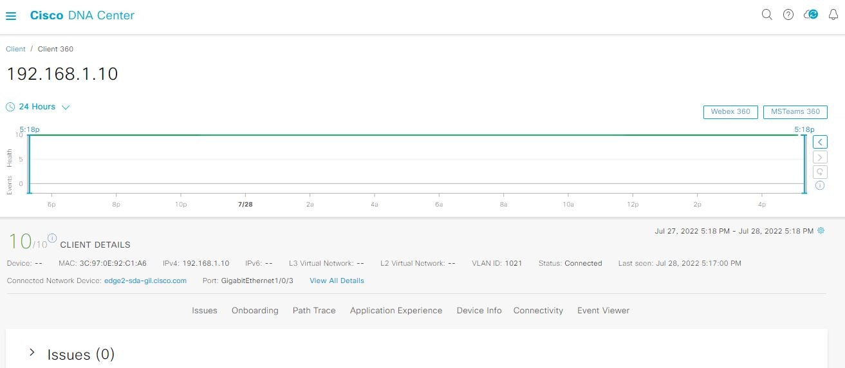Click the clock icon beside 24 Hours

pos(10,107)
